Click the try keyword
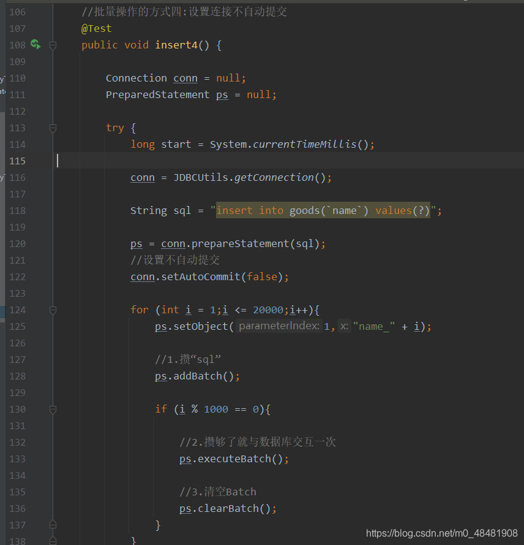The width and height of the screenshot is (524, 545). [x=115, y=128]
